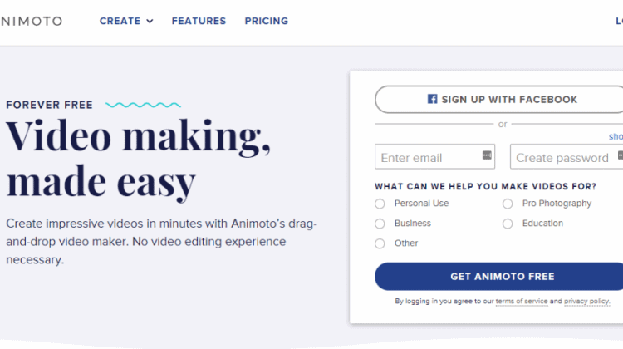Select the Business radio option

pos(380,224)
